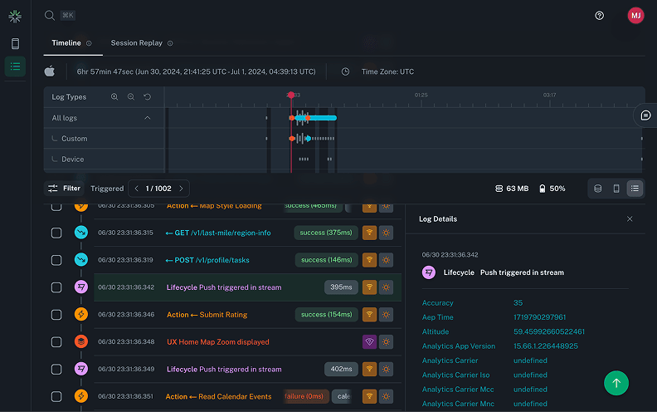657x412 pixels.
Task: Go to next triggered log
Action: click(x=181, y=189)
